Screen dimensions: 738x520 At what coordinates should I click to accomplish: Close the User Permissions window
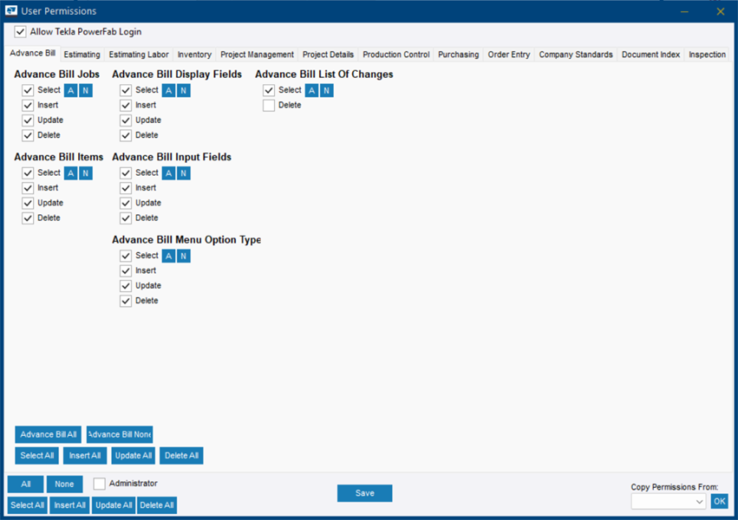[720, 11]
